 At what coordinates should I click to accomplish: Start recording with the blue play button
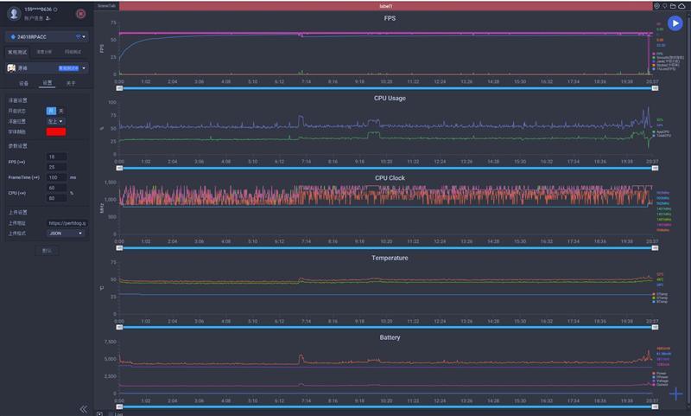675,23
